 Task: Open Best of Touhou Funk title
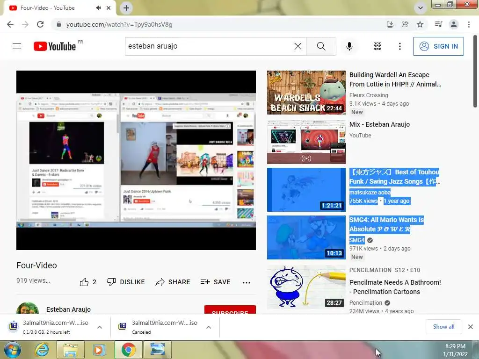point(395,177)
